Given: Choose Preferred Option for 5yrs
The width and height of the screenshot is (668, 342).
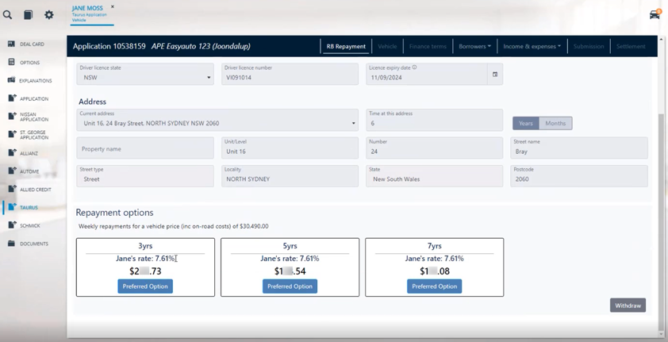Looking at the screenshot, I should tap(290, 286).
